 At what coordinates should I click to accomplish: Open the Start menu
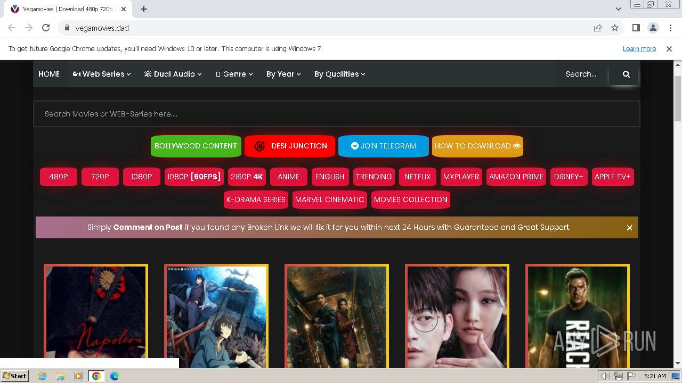[x=15, y=376]
